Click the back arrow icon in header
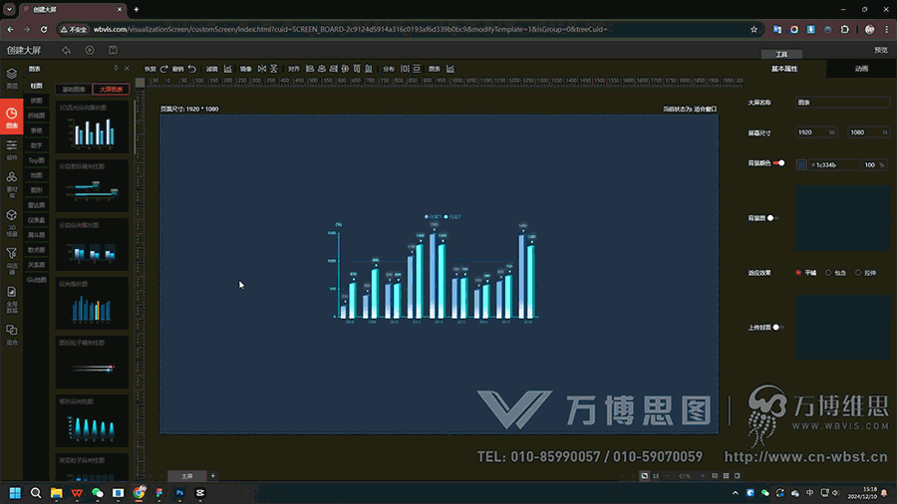 (x=67, y=50)
